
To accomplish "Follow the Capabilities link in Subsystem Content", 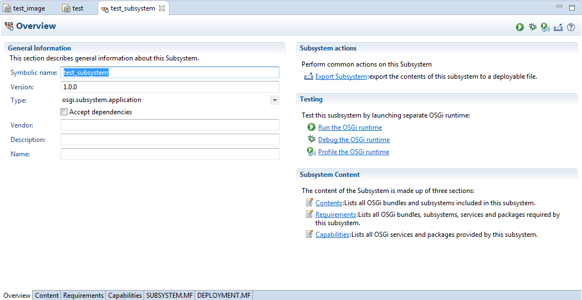I will click(x=332, y=235).
